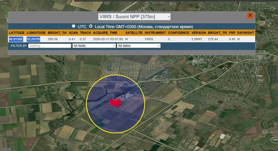Click latitude value 46.81268
278x151 pixels.
point(16,39)
